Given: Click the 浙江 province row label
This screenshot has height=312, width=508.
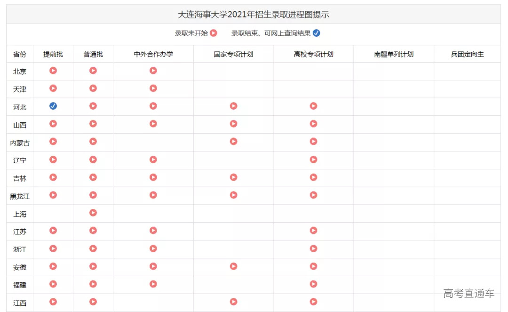Looking at the screenshot, I should click(x=20, y=249).
